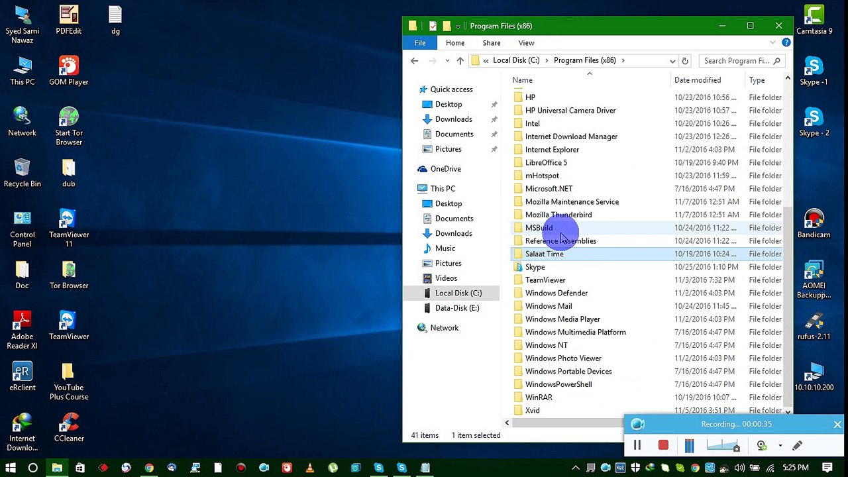
Task: Select the Internet Download Manager folder
Action: [x=571, y=136]
